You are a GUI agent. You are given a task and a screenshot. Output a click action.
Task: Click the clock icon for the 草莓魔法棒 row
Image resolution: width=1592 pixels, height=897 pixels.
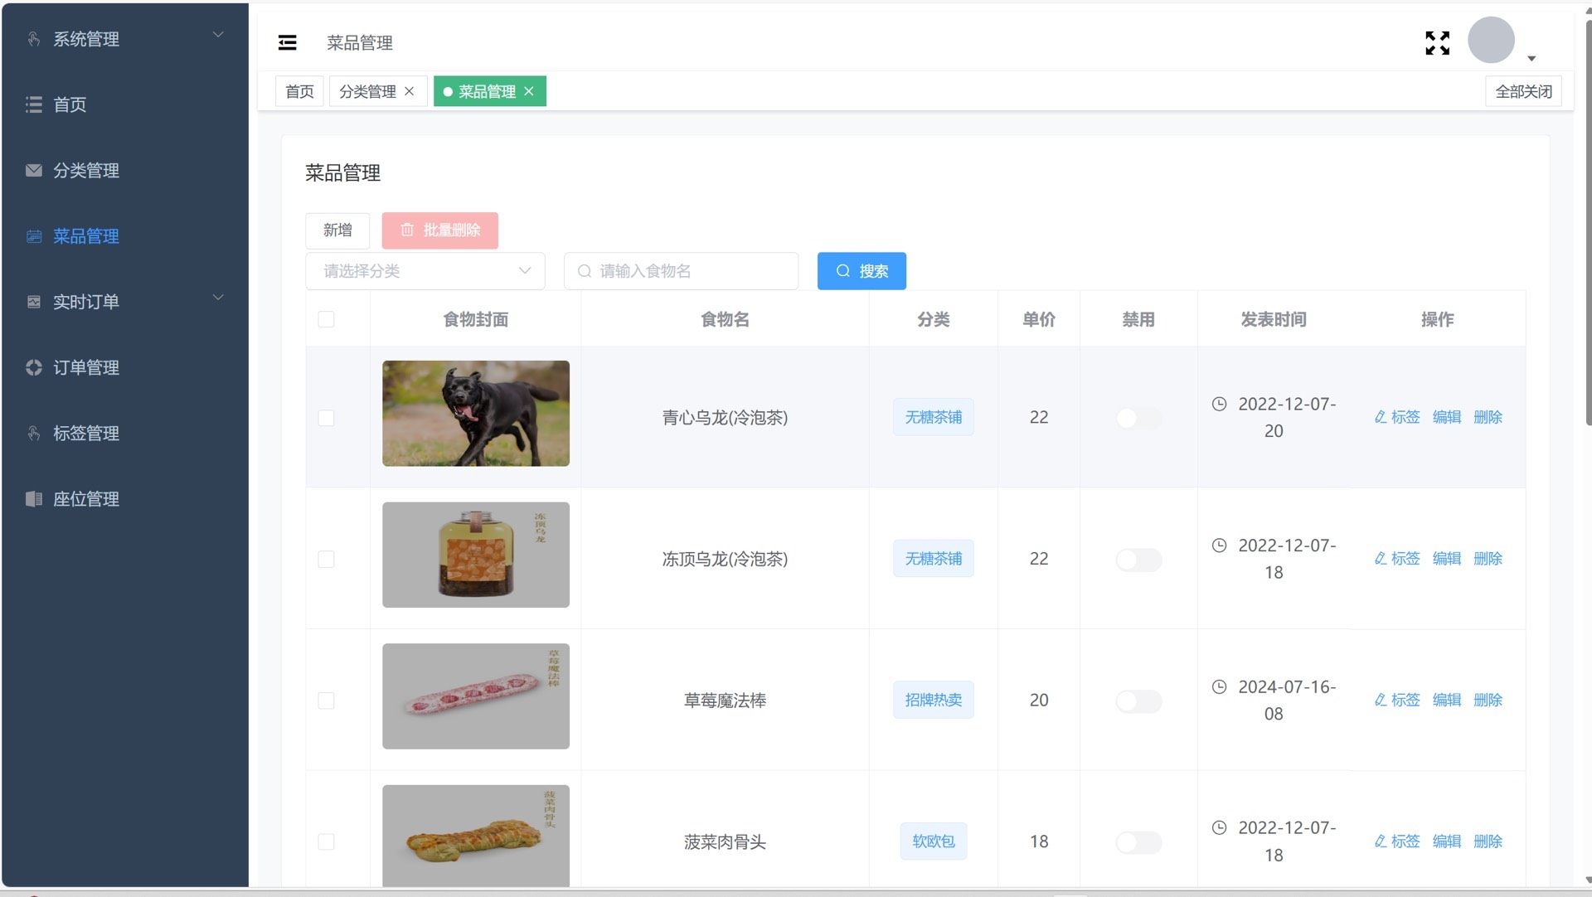click(x=1219, y=686)
